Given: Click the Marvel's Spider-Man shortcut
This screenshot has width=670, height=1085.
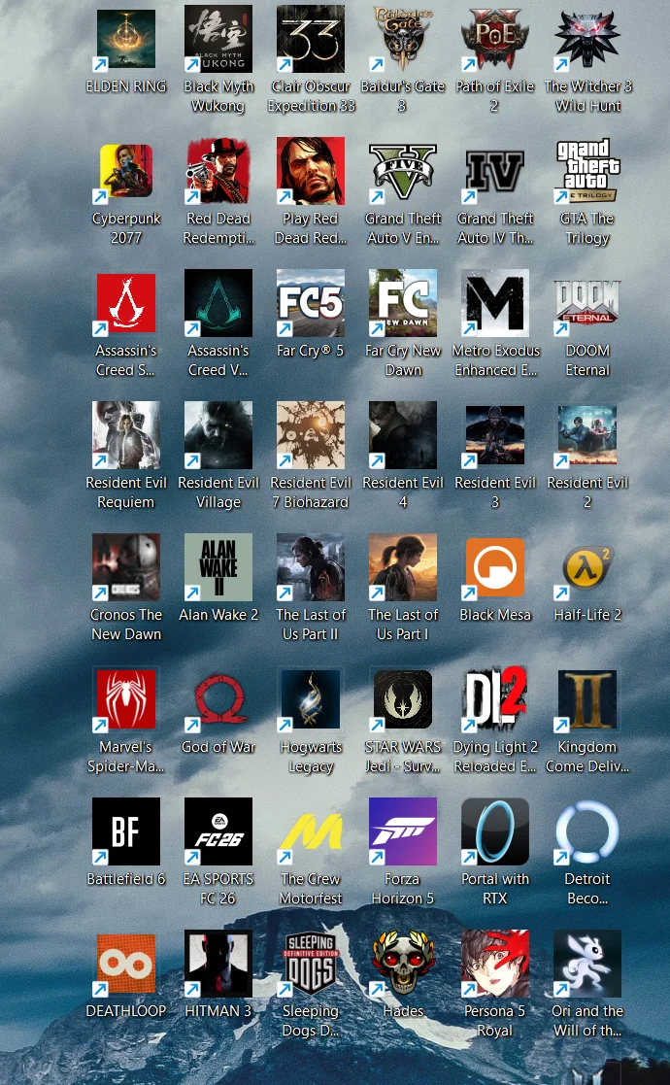Looking at the screenshot, I should 126,699.
